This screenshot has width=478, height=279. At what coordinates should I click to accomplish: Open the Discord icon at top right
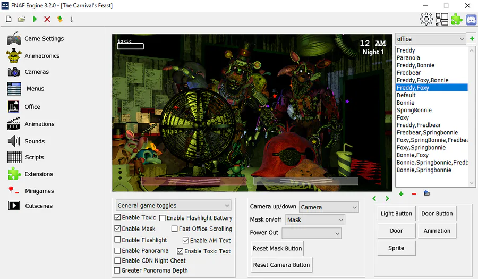tap(471, 20)
